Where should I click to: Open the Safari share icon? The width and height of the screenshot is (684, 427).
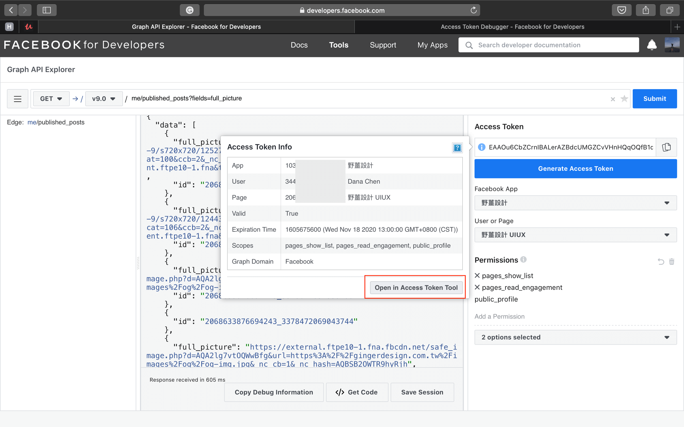pyautogui.click(x=646, y=10)
